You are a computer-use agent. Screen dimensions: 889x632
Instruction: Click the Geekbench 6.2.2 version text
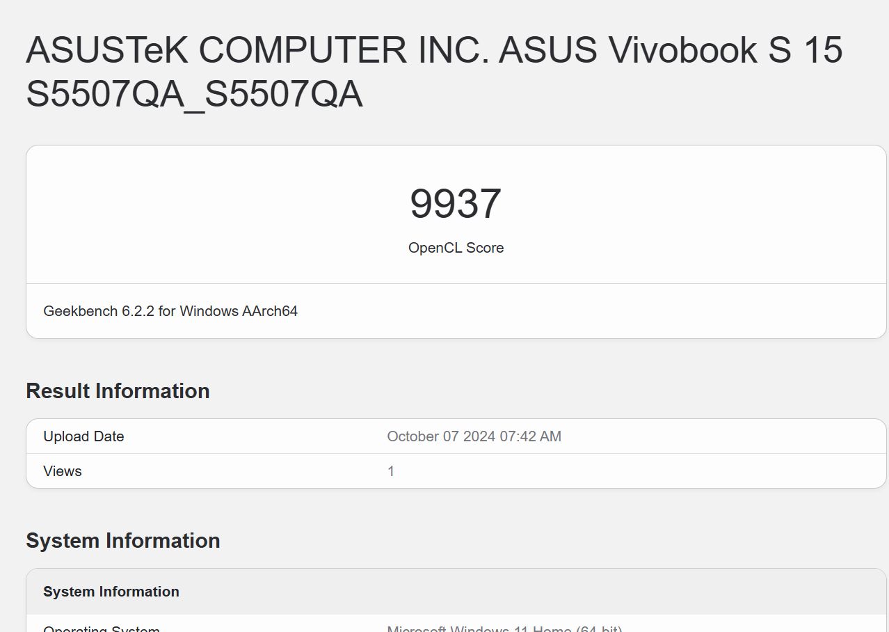[x=98, y=311]
